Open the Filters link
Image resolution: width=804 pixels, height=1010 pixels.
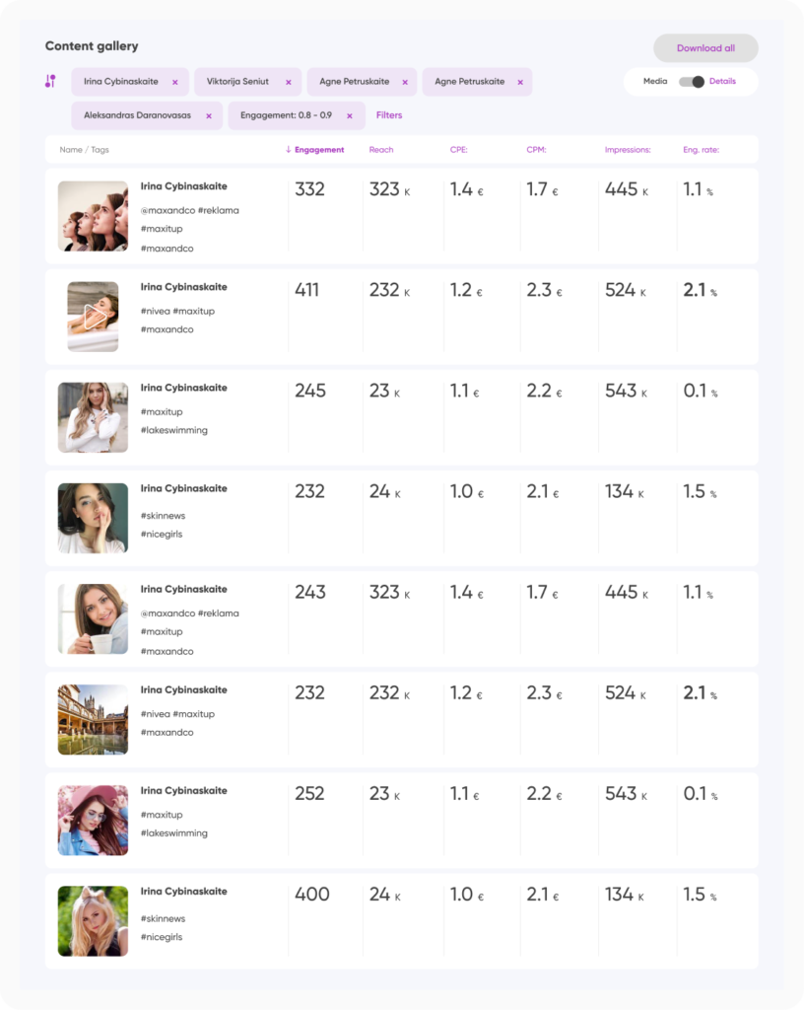389,115
